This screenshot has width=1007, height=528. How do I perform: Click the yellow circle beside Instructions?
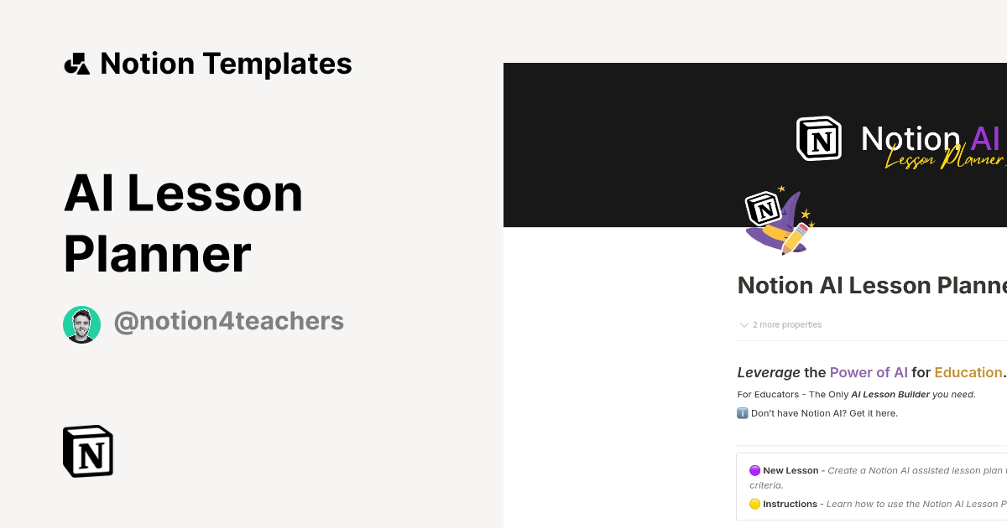pos(754,505)
